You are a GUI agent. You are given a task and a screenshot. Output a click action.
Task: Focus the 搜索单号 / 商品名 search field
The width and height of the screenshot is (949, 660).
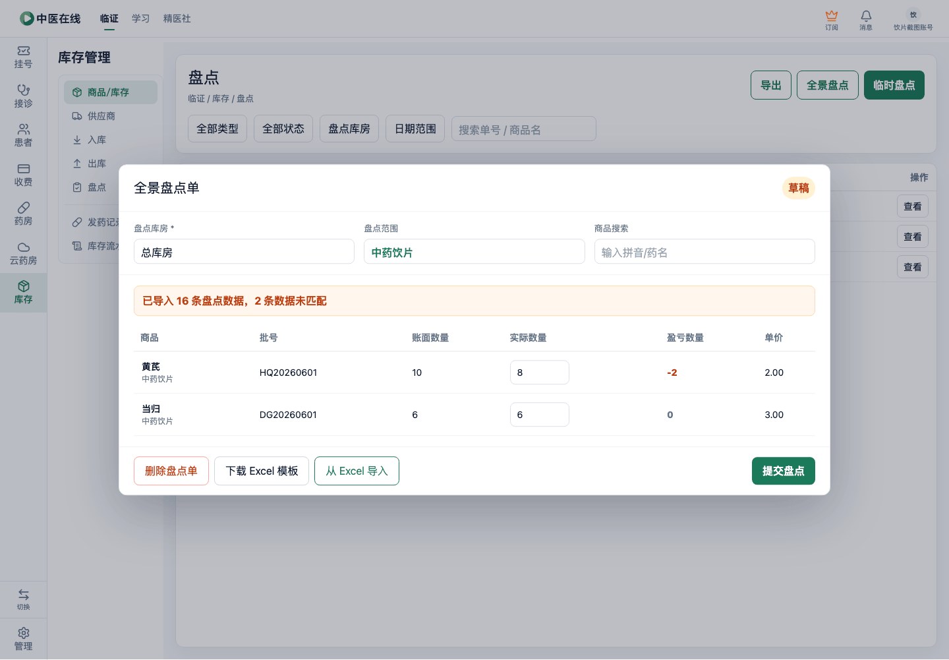coord(524,129)
